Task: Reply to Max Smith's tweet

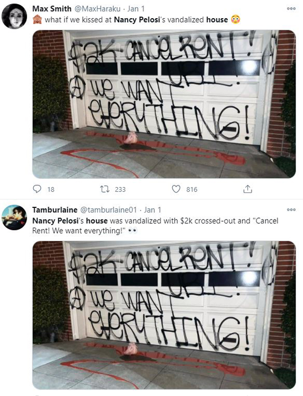Action: click(37, 189)
